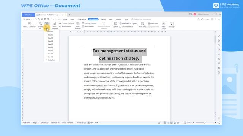The width and height of the screenshot is (243, 136).
Task: Open the Table Of Contents gallery
Action: (x=29, y=25)
